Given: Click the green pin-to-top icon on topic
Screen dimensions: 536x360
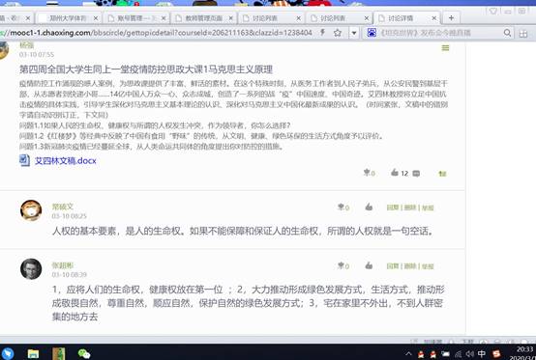Looking at the screenshot, I should click(443, 174).
